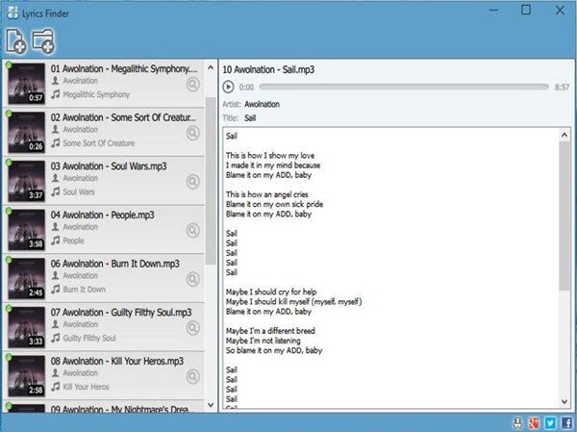This screenshot has height=432, width=577.
Task: Open the Facebook icon in status bar
Action: coord(567,422)
